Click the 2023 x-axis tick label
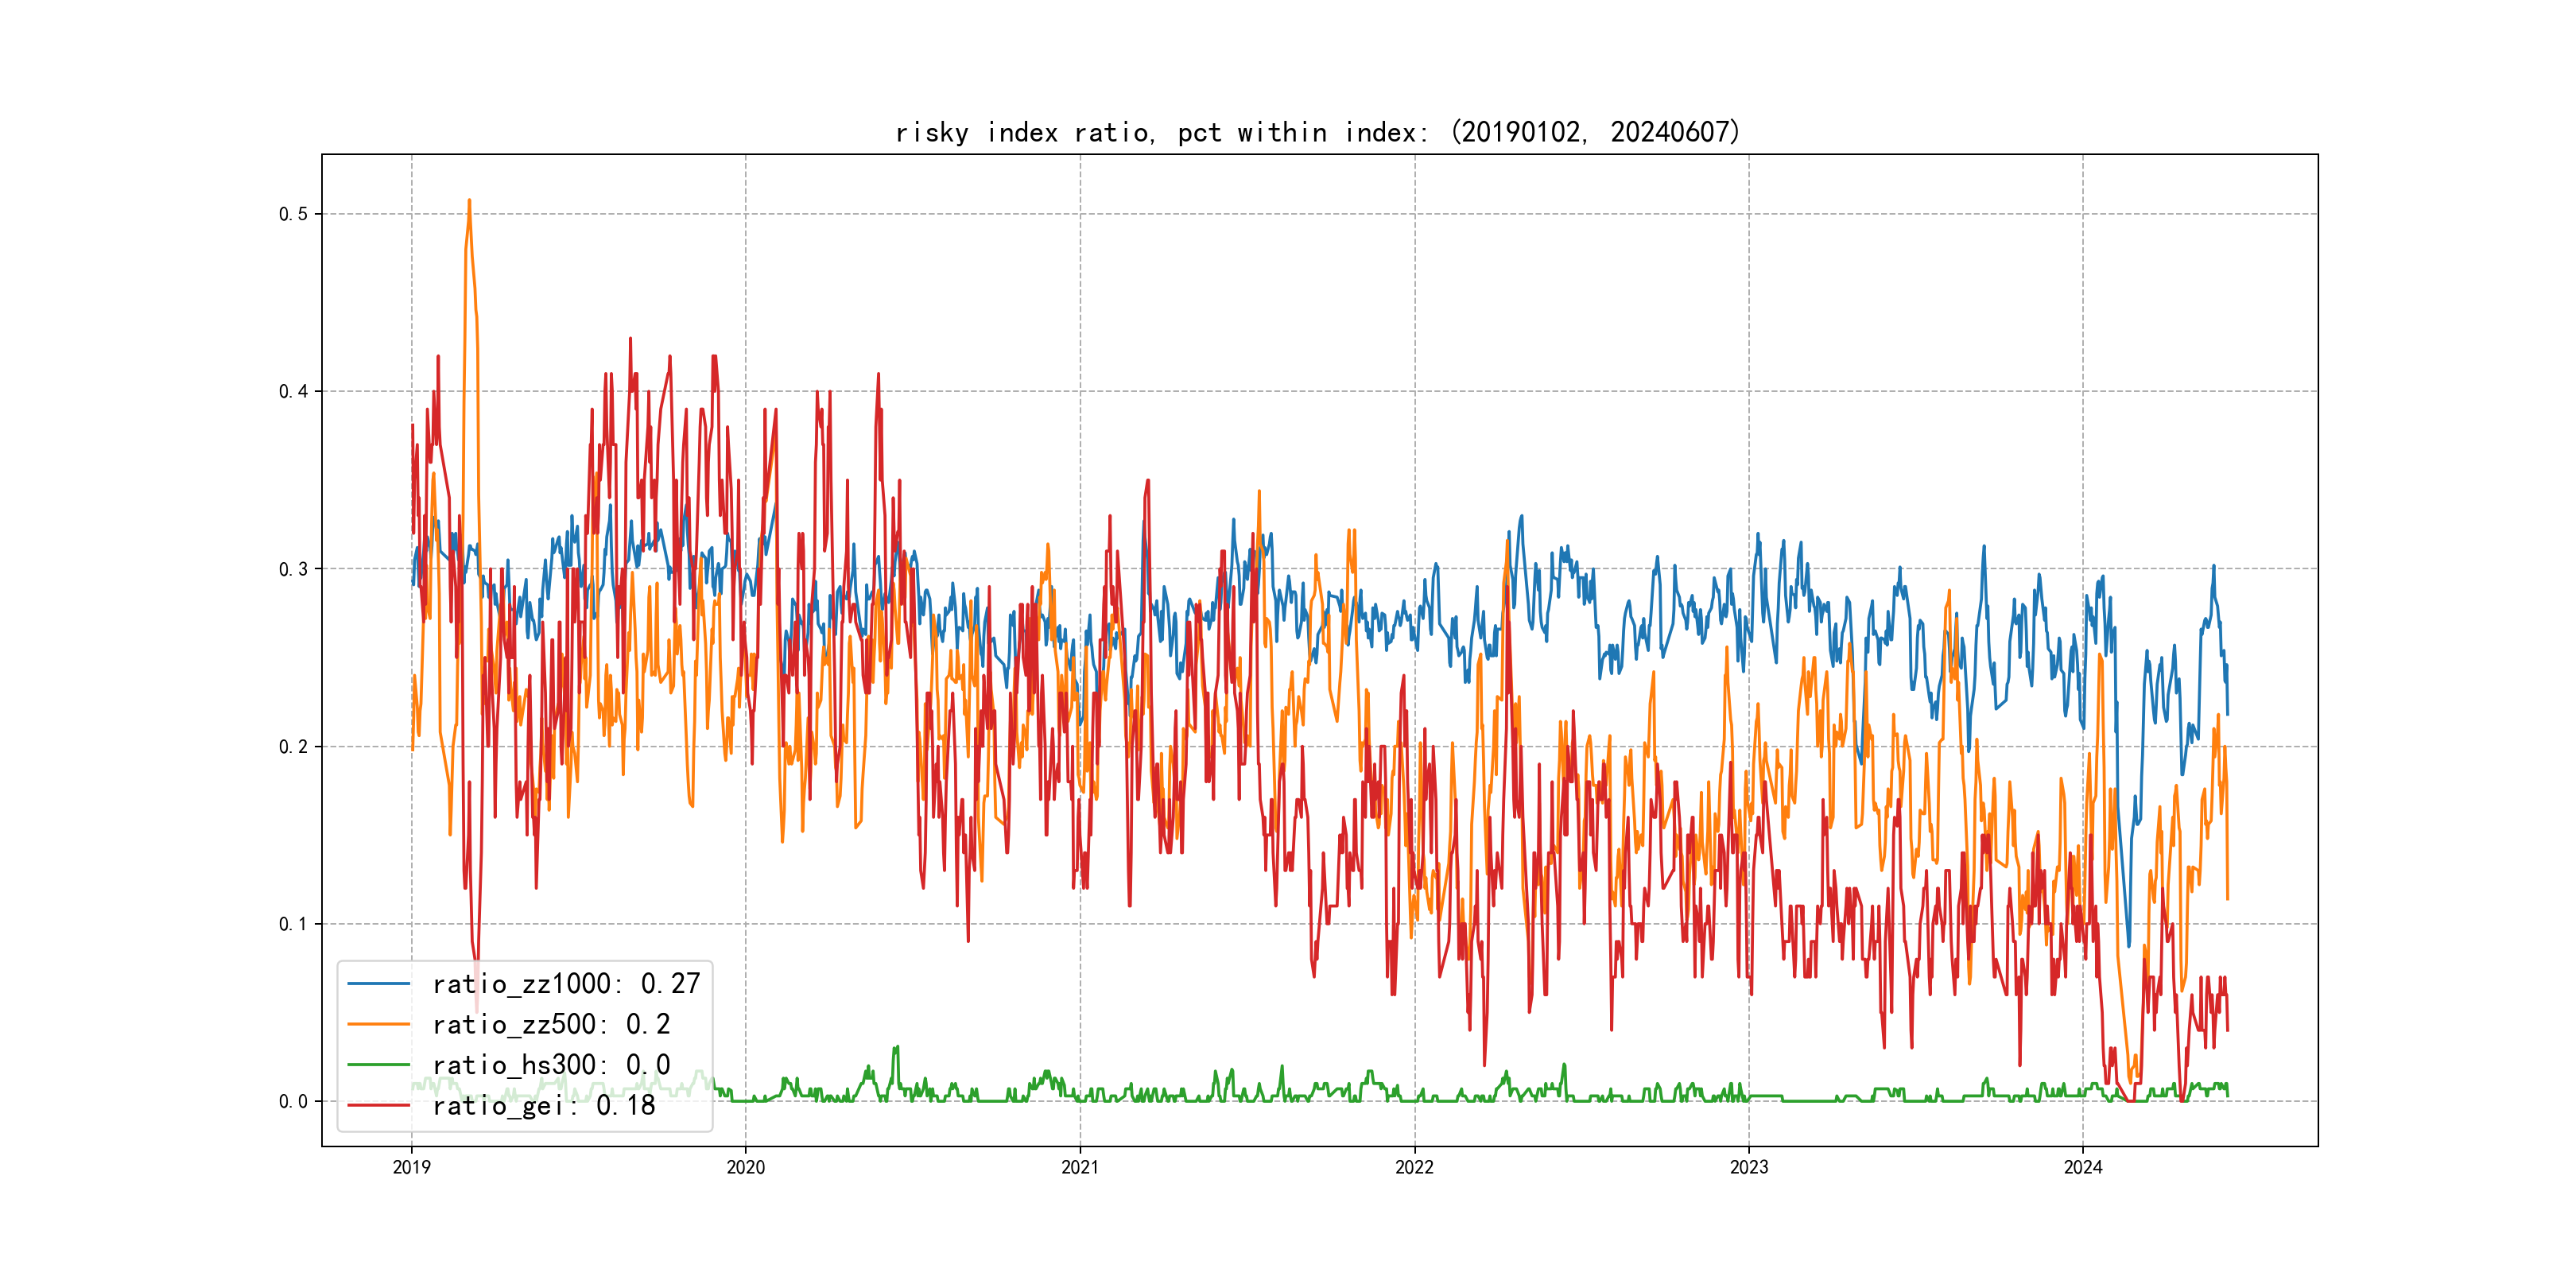Viewport: 2576px width, 1288px height. click(1749, 1167)
